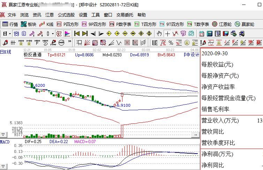
Task: Click the blue notepad icon
Action: (x=24, y=34)
